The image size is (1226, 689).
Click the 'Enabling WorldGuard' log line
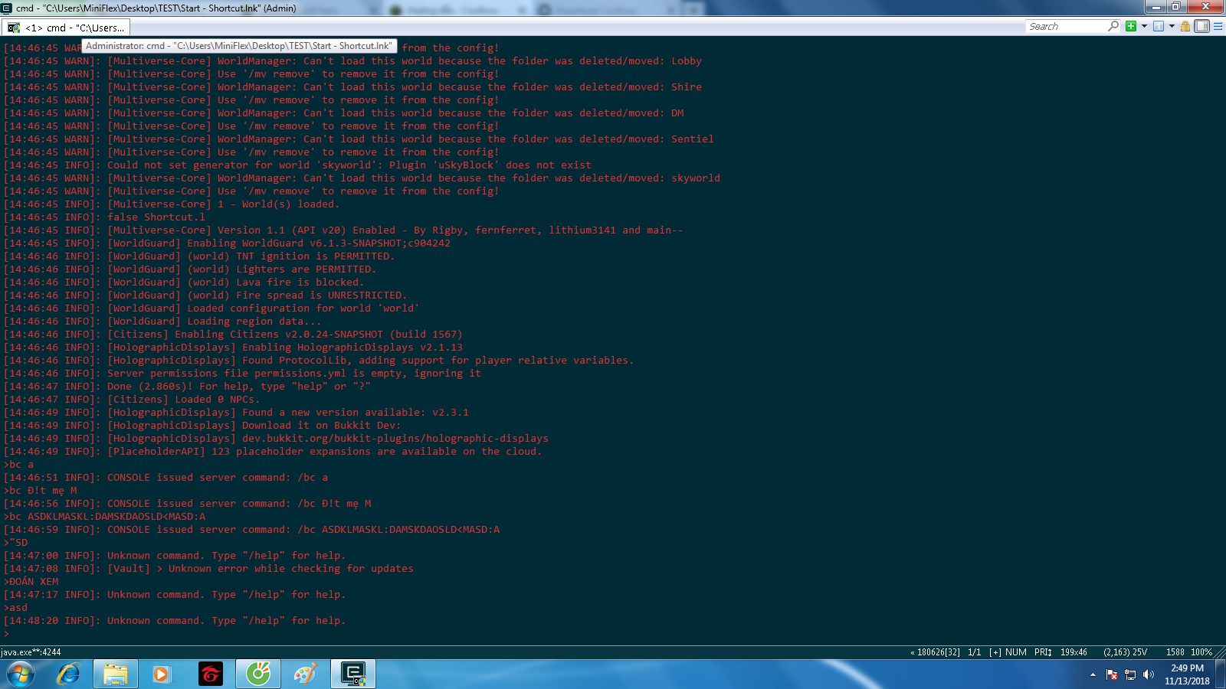[x=228, y=243]
